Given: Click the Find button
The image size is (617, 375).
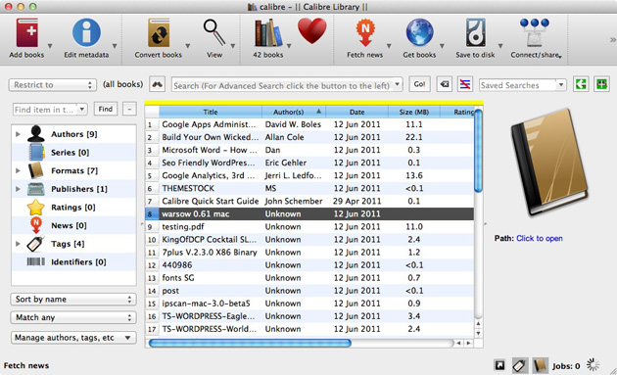Looking at the screenshot, I should coord(106,109).
